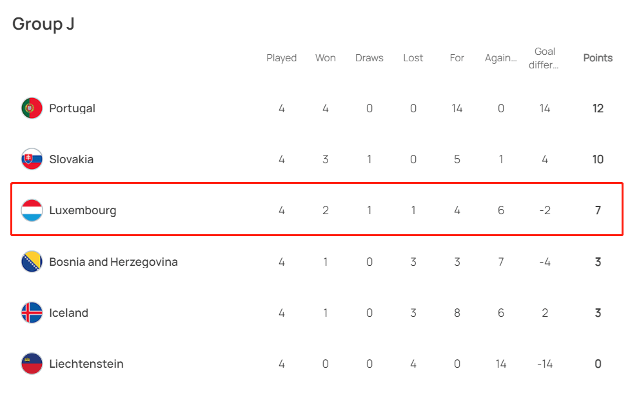Click the Goal difference column header
The image size is (639, 400).
[x=544, y=58]
